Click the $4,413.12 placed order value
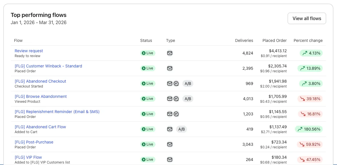The image size is (337, 165). click(278, 51)
